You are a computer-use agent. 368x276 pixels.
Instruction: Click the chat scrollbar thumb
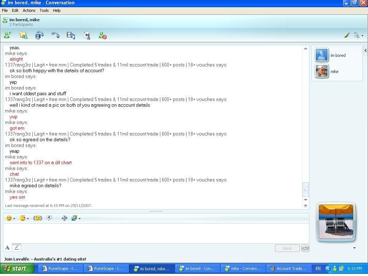(305, 189)
